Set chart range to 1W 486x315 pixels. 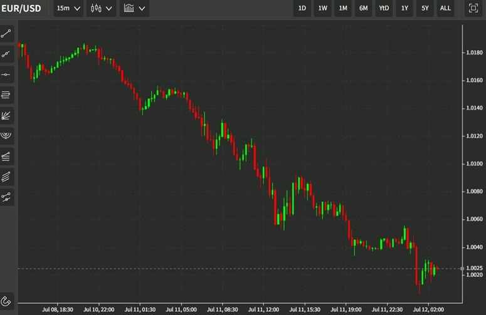click(x=322, y=8)
